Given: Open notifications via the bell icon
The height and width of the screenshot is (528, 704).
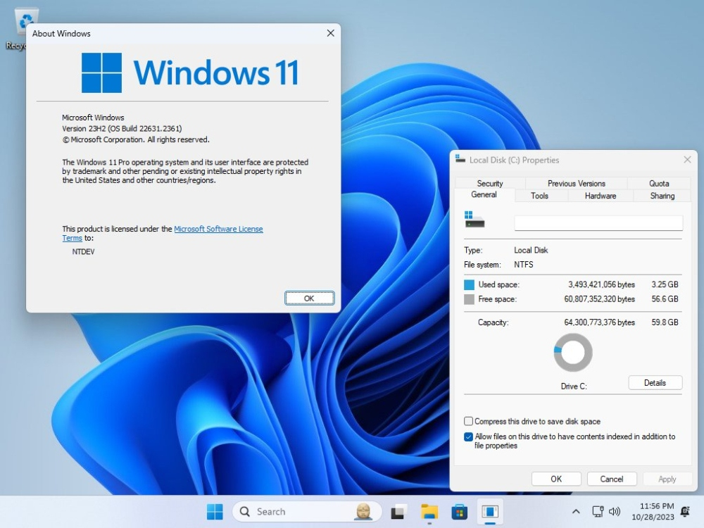Looking at the screenshot, I should (686, 512).
